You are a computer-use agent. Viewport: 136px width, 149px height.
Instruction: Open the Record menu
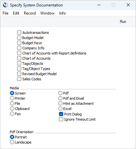[30, 13]
